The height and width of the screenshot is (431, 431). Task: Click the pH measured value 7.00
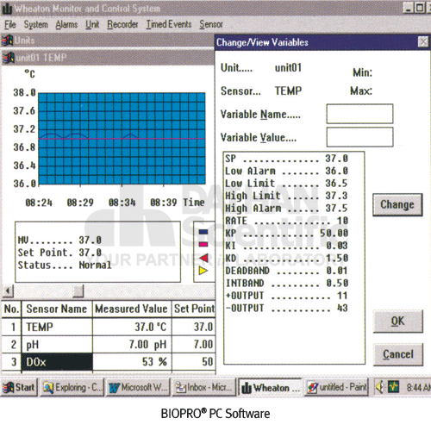(x=147, y=345)
